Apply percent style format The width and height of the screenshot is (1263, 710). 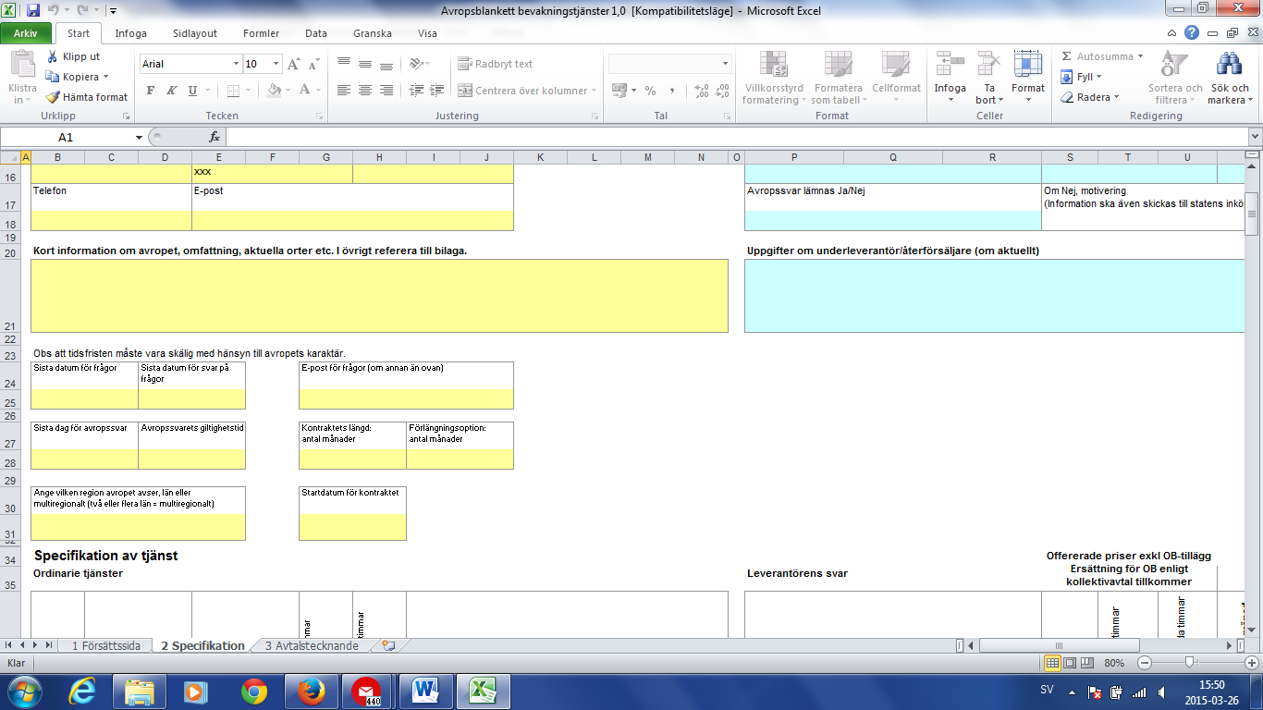(651, 91)
